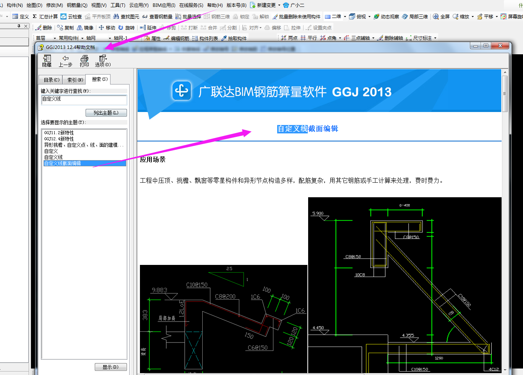
Task: Click 局部三维 (Partial 3D) icon
Action: pyautogui.click(x=405, y=16)
